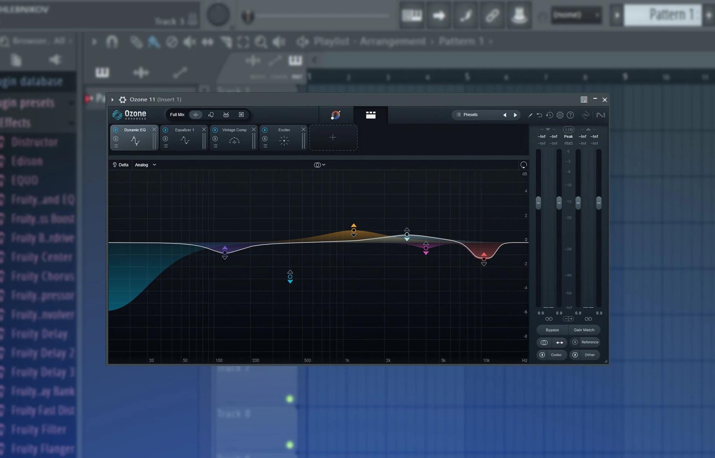Viewport: 715px width, 458px height.
Task: Click the Bypass button
Action: click(x=552, y=330)
